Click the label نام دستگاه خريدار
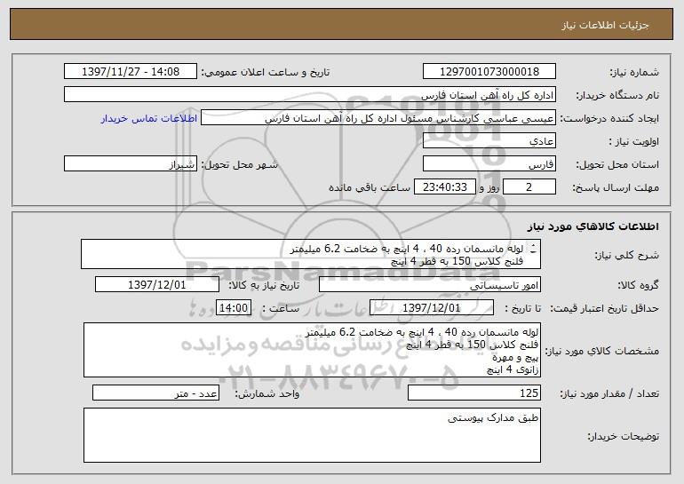The height and width of the screenshot is (484, 684). 617,95
